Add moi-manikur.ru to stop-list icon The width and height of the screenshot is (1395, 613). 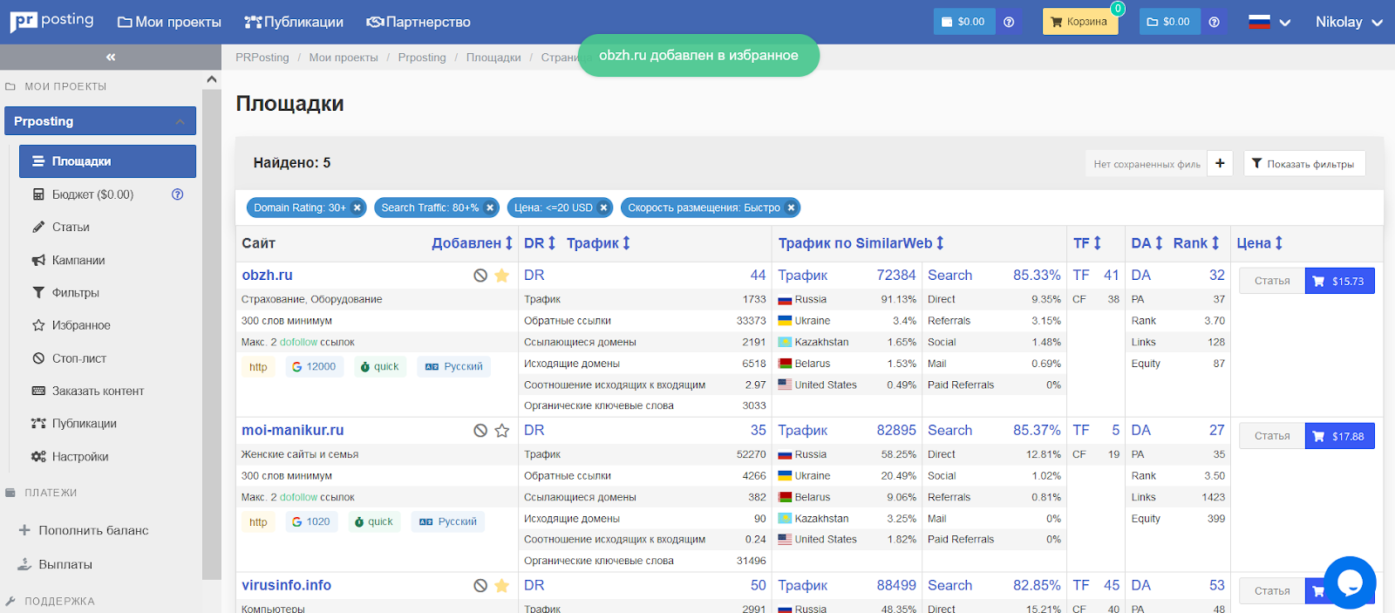(480, 431)
